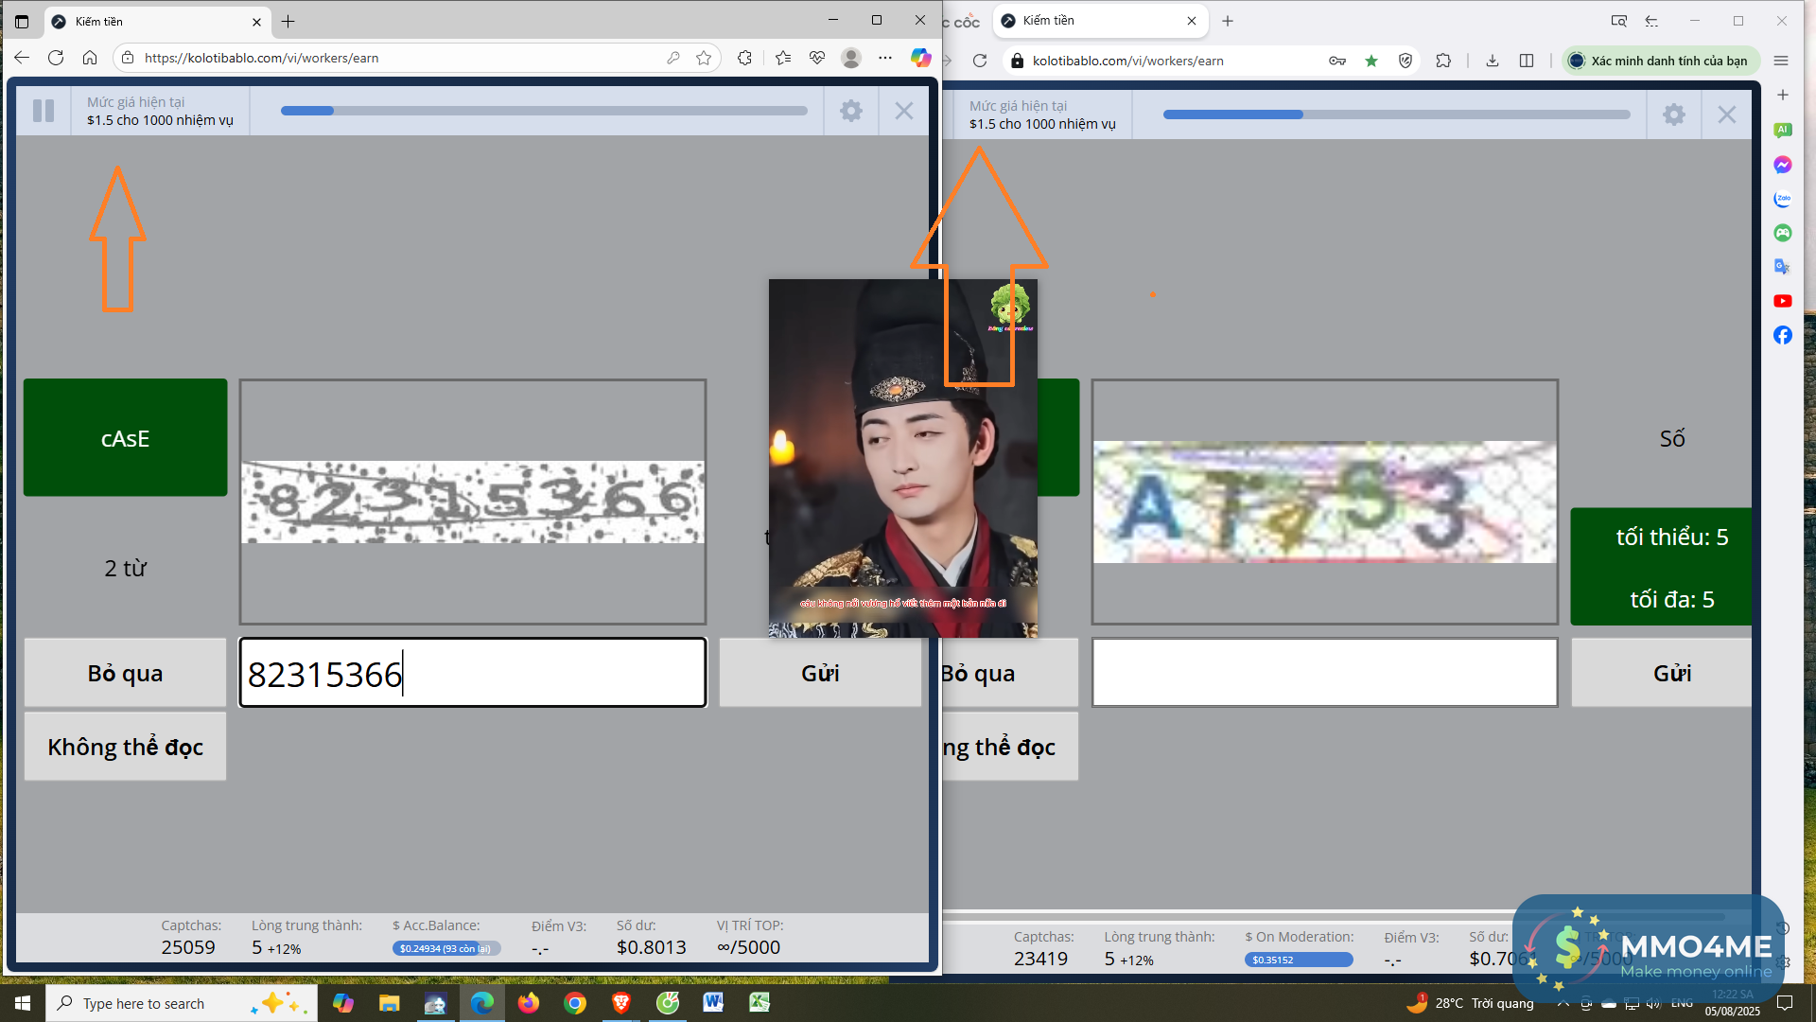The width and height of the screenshot is (1816, 1022).
Task: Open settings gear in left captcha panel
Action: point(851,111)
